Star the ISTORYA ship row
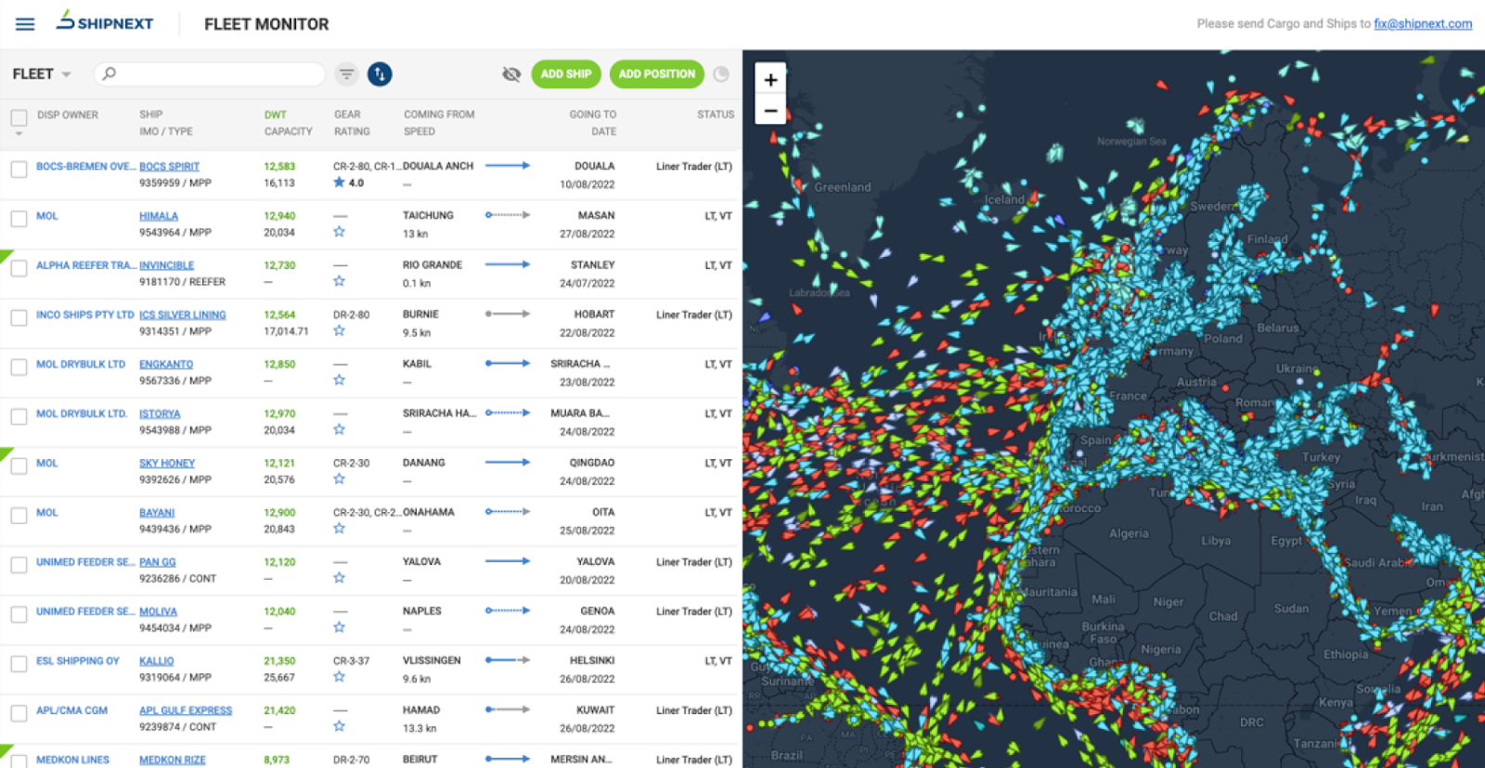 click(x=339, y=429)
